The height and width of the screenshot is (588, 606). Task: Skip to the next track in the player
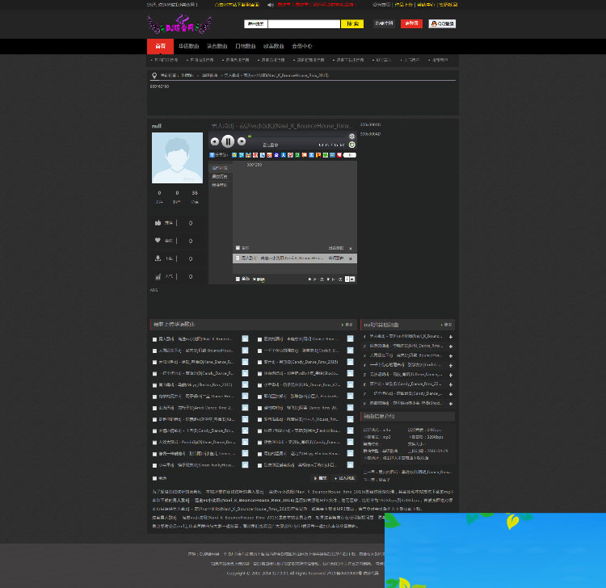coord(242,141)
